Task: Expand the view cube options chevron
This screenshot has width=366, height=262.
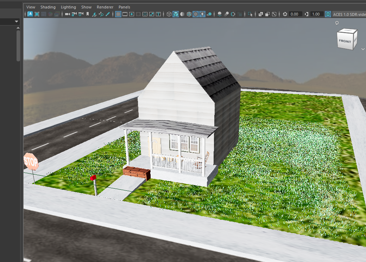Action: (364, 49)
